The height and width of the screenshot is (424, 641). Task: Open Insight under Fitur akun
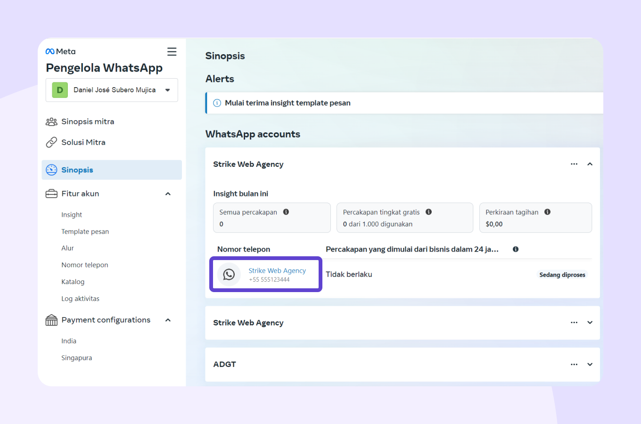click(x=72, y=215)
